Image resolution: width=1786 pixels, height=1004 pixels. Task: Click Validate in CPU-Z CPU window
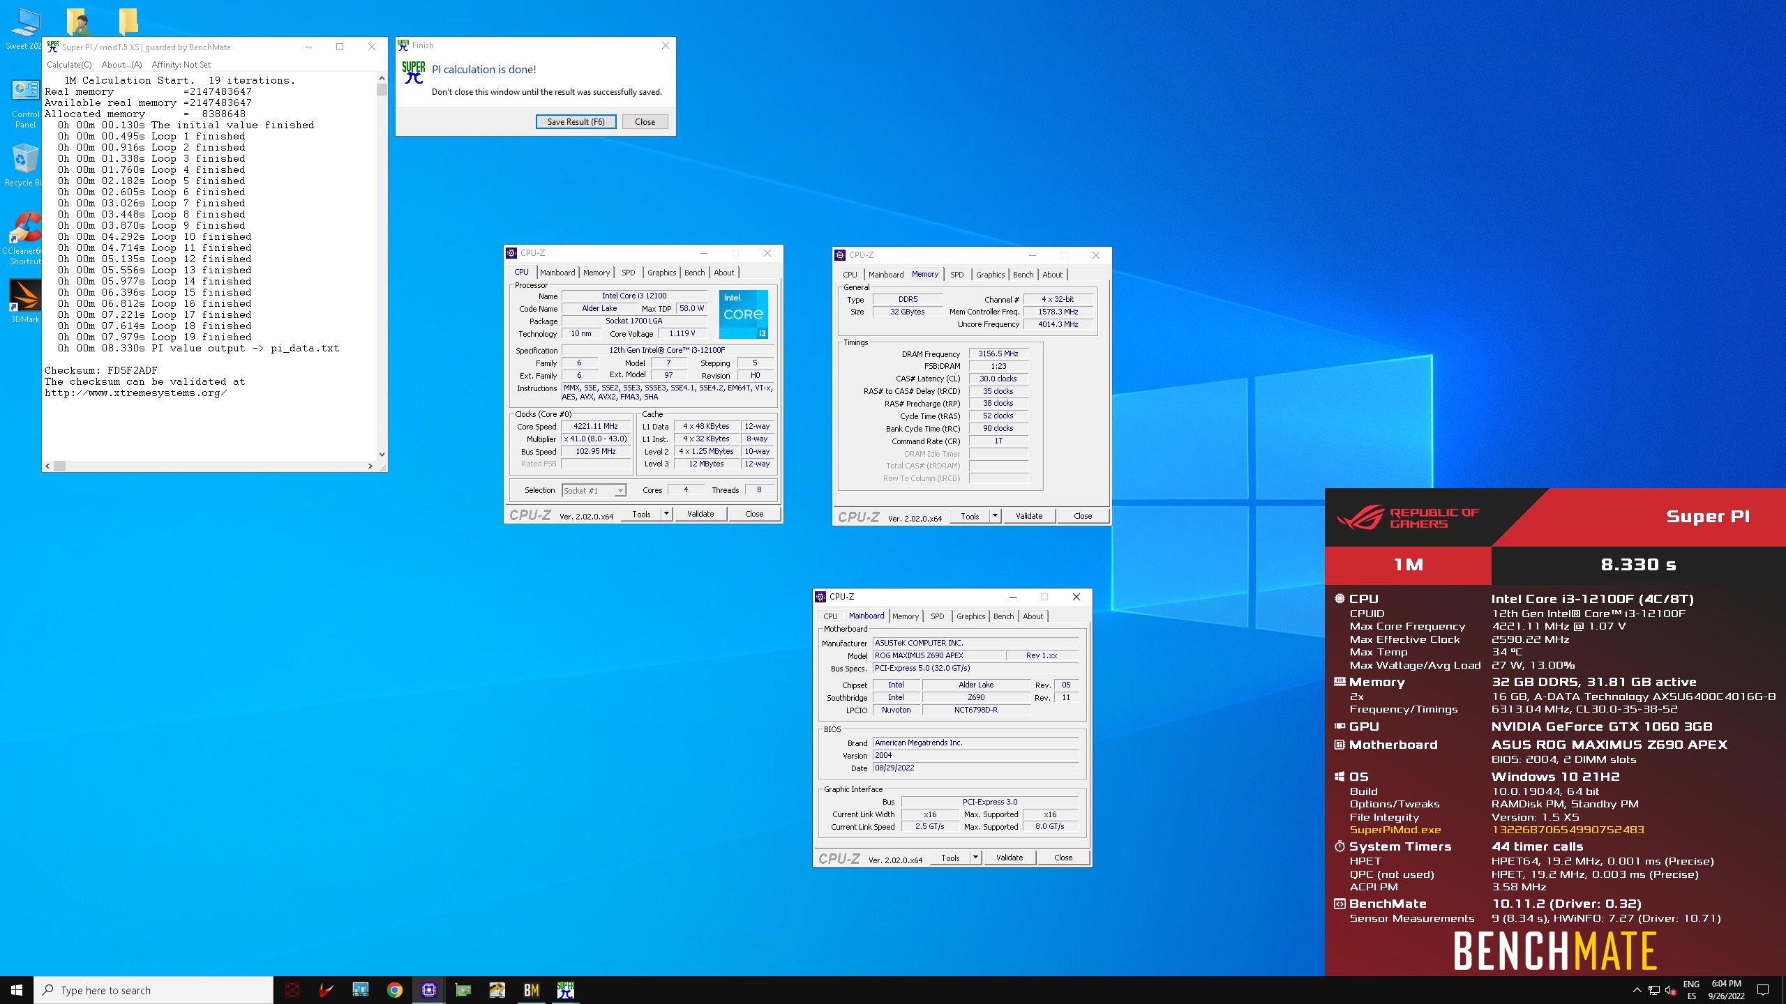point(700,514)
